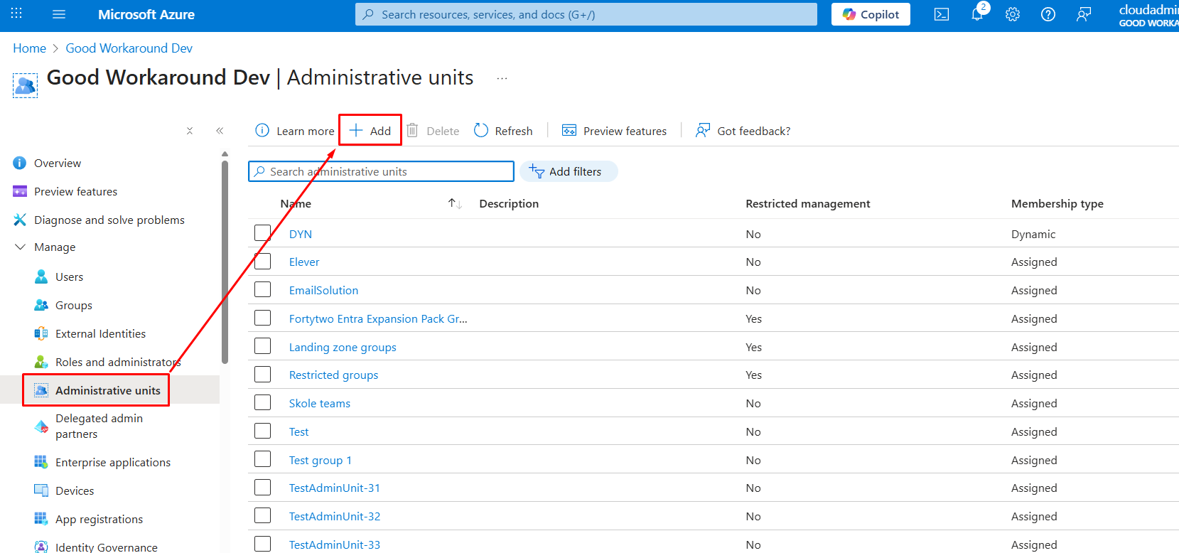Click the help question mark icon
Image resolution: width=1179 pixels, height=553 pixels.
point(1048,15)
